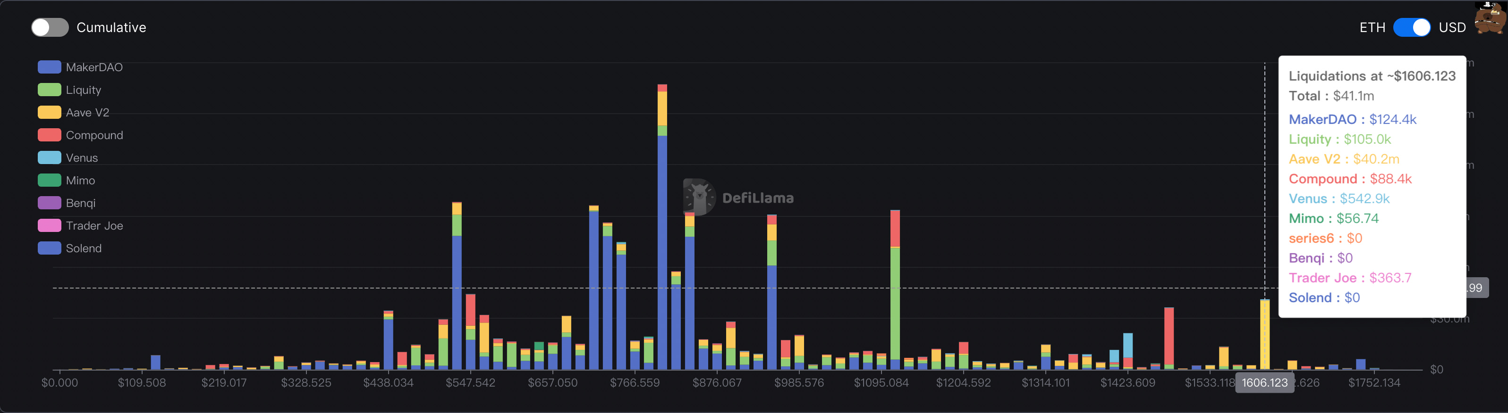Click the Solend $0 tooltip entry

tap(1324, 298)
